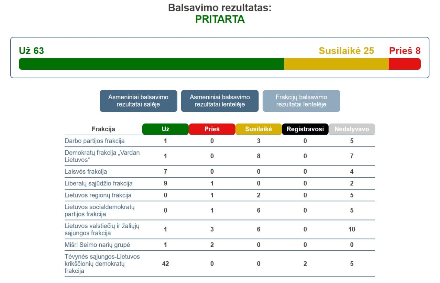This screenshot has width=440, height=283.
Task: Open Demokratų frakcija „Vardan Lietuvos“ link
Action: (x=102, y=156)
